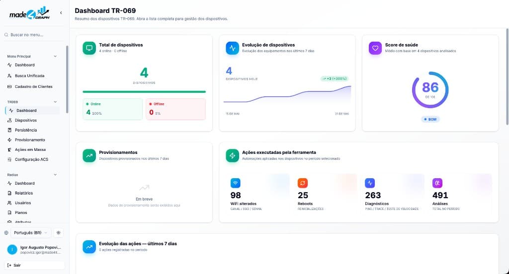Click the monitor icon on Total de dispositivos

point(89,48)
